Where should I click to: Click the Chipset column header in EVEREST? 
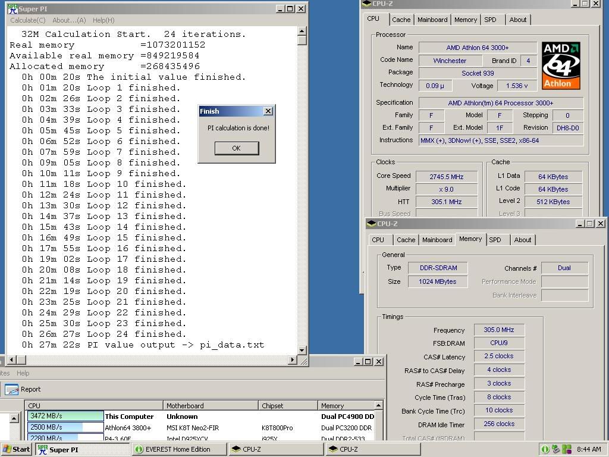(x=288, y=406)
